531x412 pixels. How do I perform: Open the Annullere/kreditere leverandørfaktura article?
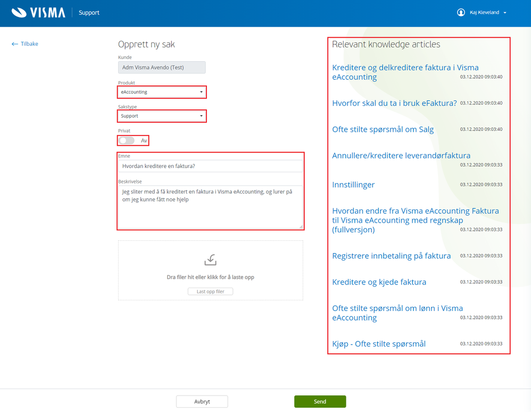pos(401,156)
